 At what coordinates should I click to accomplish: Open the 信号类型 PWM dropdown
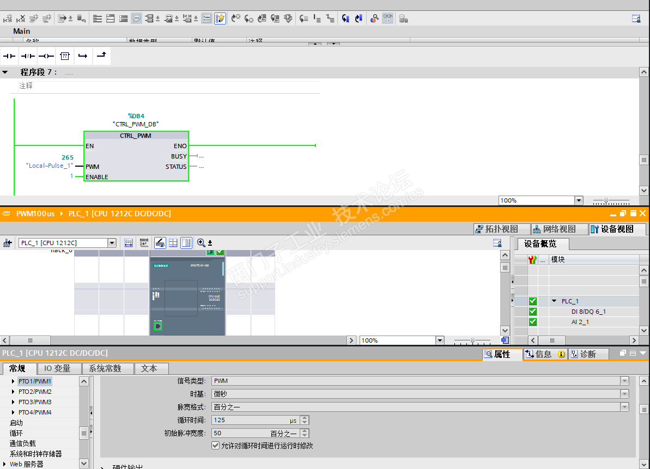(624, 381)
